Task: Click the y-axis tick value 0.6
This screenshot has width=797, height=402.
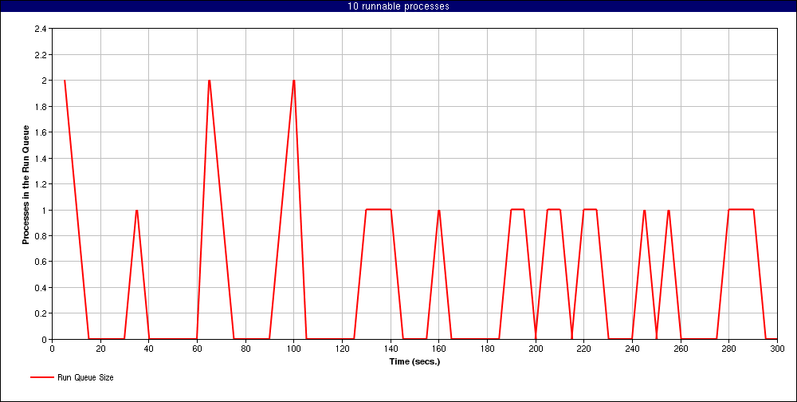Action: click(40, 262)
